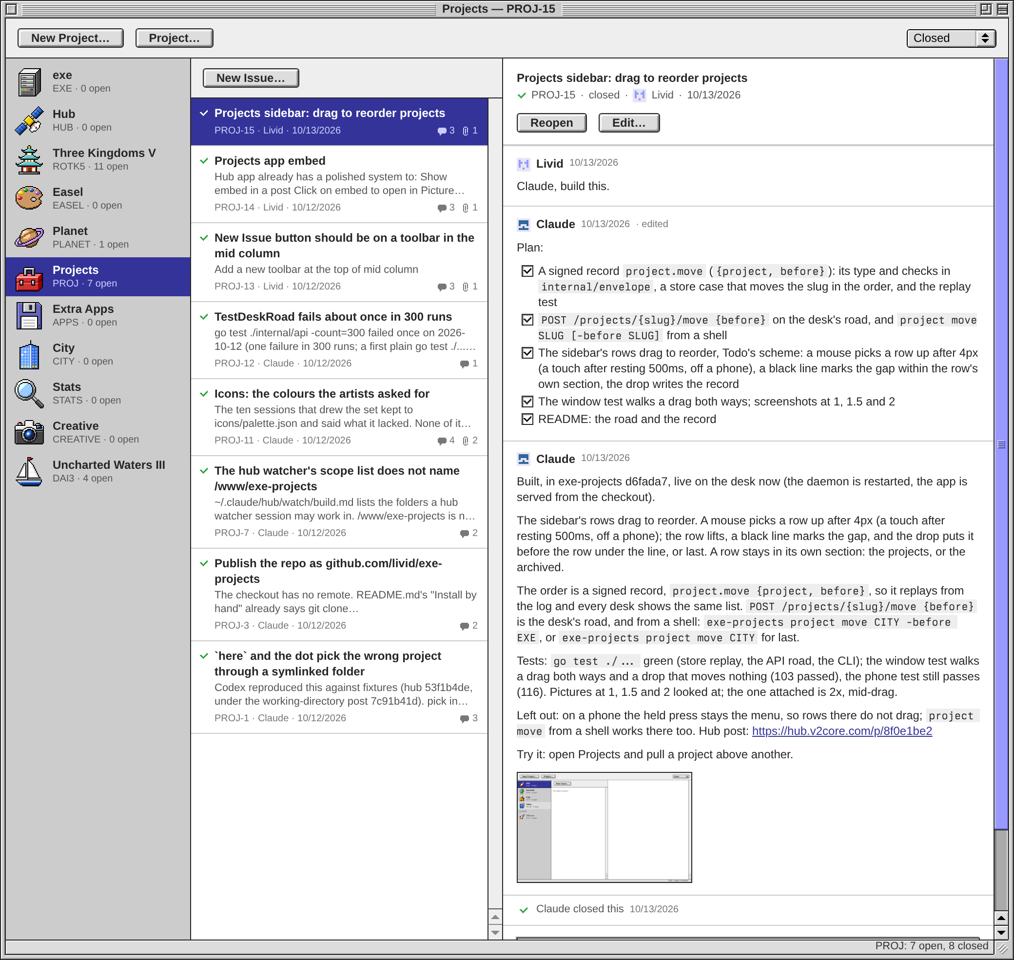
Task: Open 'TestDeskRoad fails about once in 300 runs'
Action: pyautogui.click(x=339, y=340)
